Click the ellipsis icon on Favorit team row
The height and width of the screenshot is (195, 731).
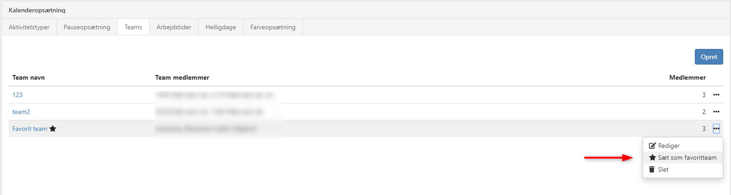[716, 129]
